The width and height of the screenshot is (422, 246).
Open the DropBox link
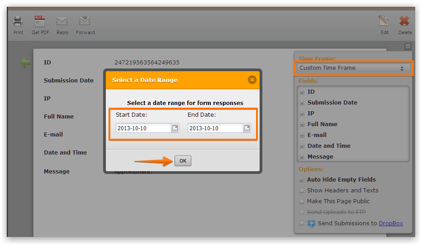tap(391, 223)
